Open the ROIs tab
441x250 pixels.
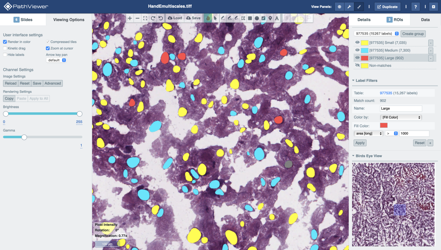click(394, 20)
